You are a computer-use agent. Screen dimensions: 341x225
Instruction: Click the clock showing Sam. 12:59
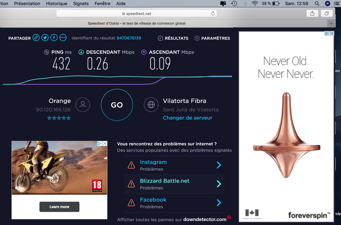[x=297, y=3]
